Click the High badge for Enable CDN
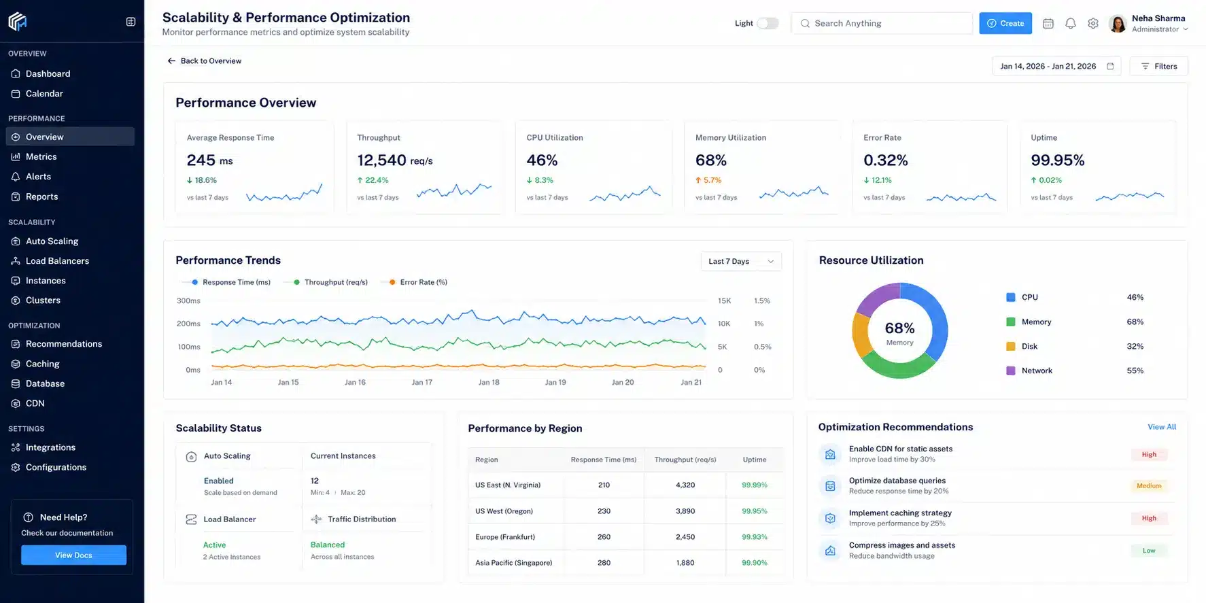Screen dimensions: 1206x603 click(1149, 454)
